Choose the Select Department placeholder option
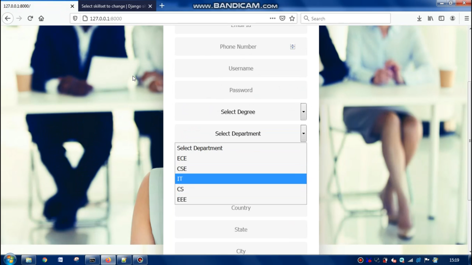 coord(241,148)
